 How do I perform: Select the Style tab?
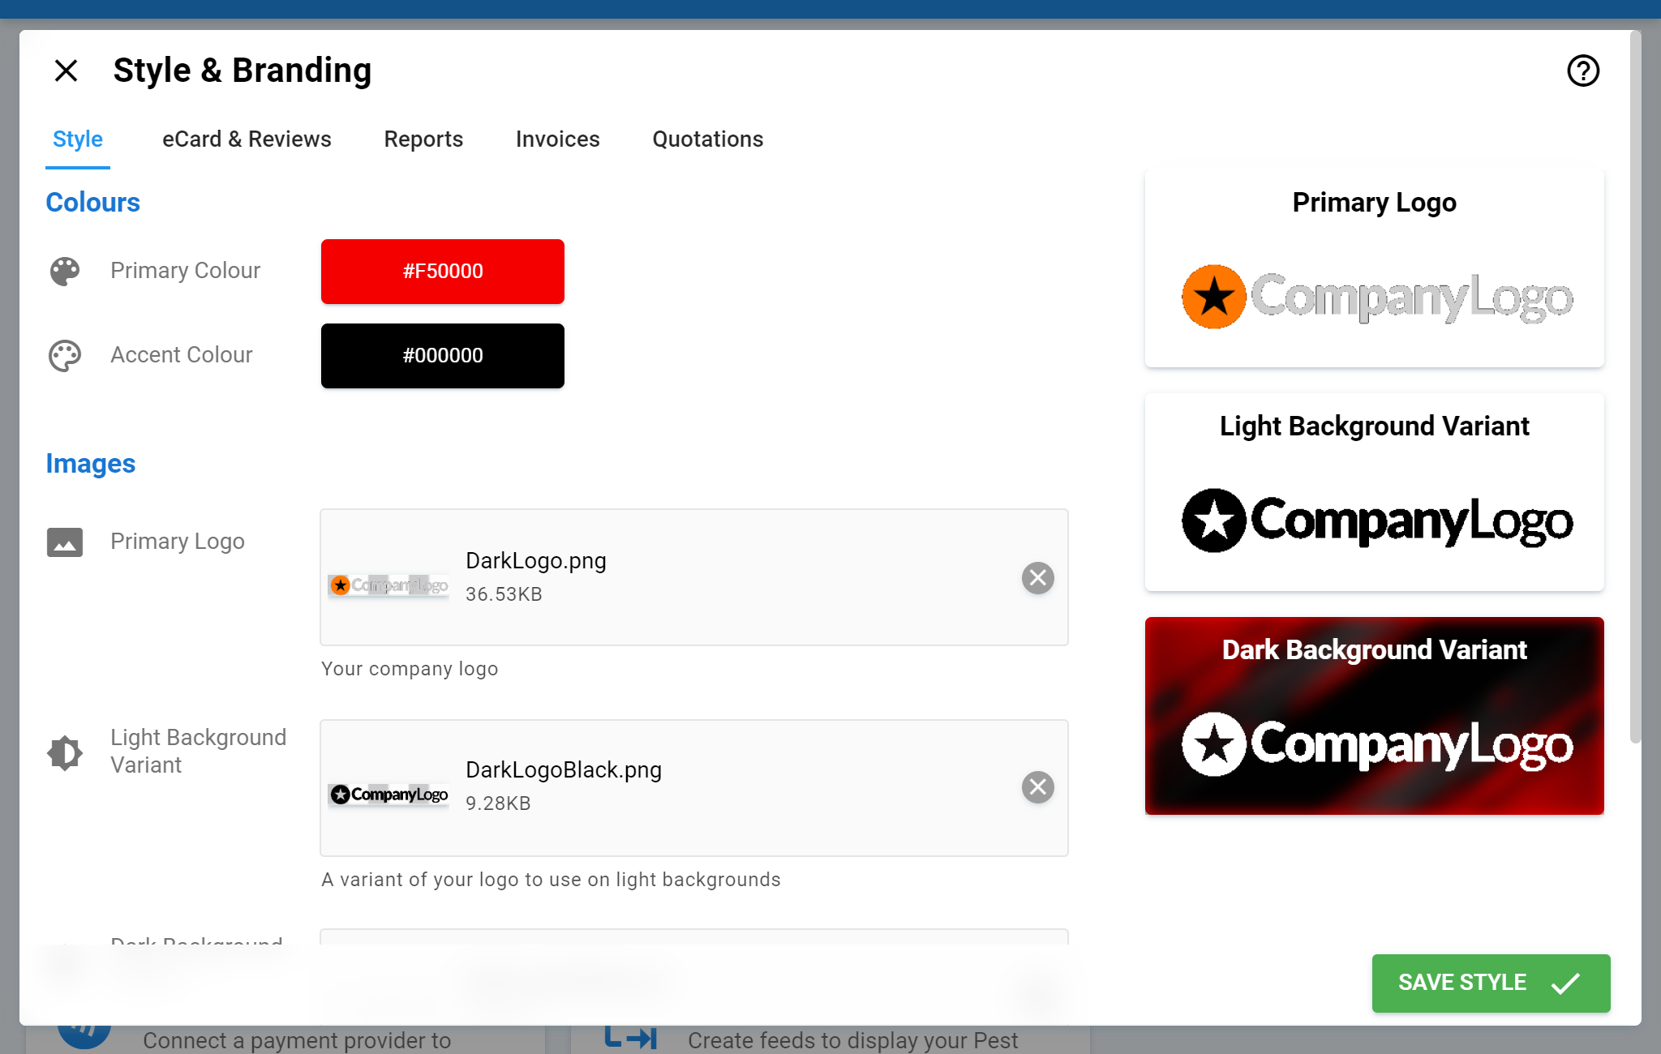tap(78, 139)
